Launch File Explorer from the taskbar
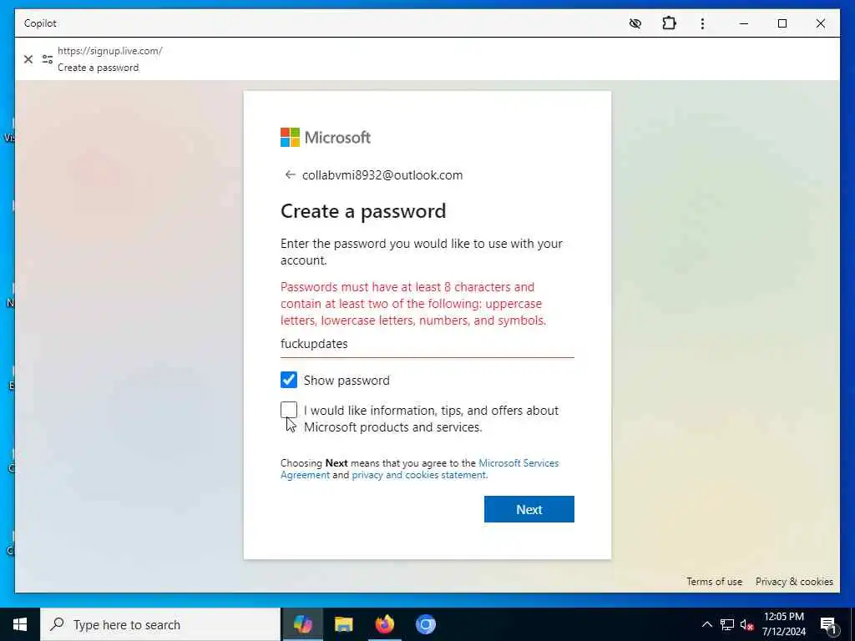The height and width of the screenshot is (641, 855). (x=343, y=624)
